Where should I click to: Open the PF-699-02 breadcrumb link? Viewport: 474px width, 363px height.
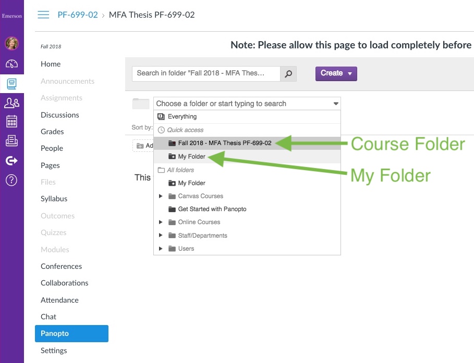click(x=78, y=15)
